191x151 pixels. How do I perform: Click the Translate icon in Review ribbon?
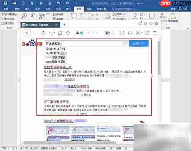pyautogui.click(x=34, y=16)
